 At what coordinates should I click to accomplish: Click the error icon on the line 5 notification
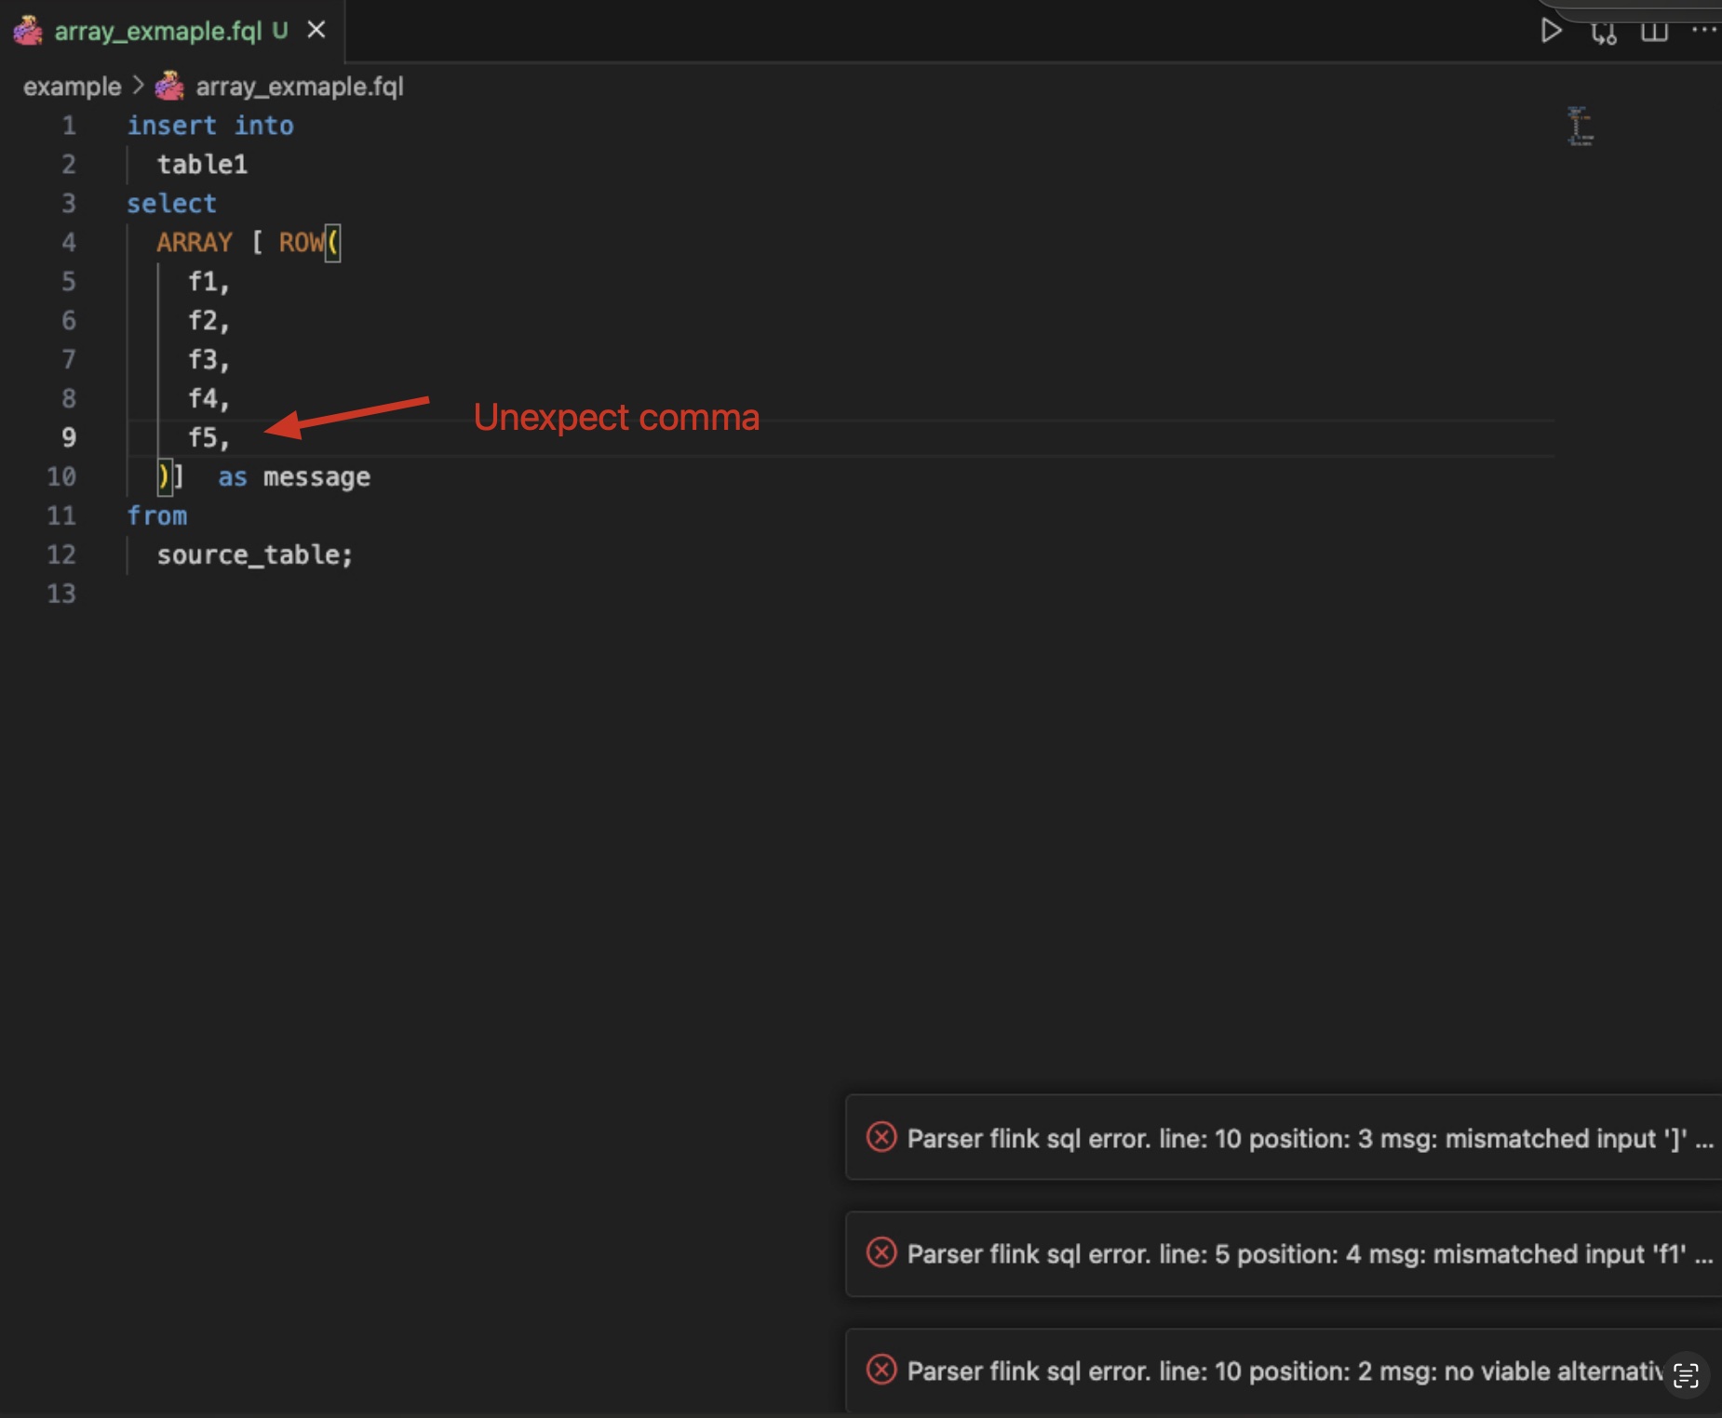(881, 1253)
